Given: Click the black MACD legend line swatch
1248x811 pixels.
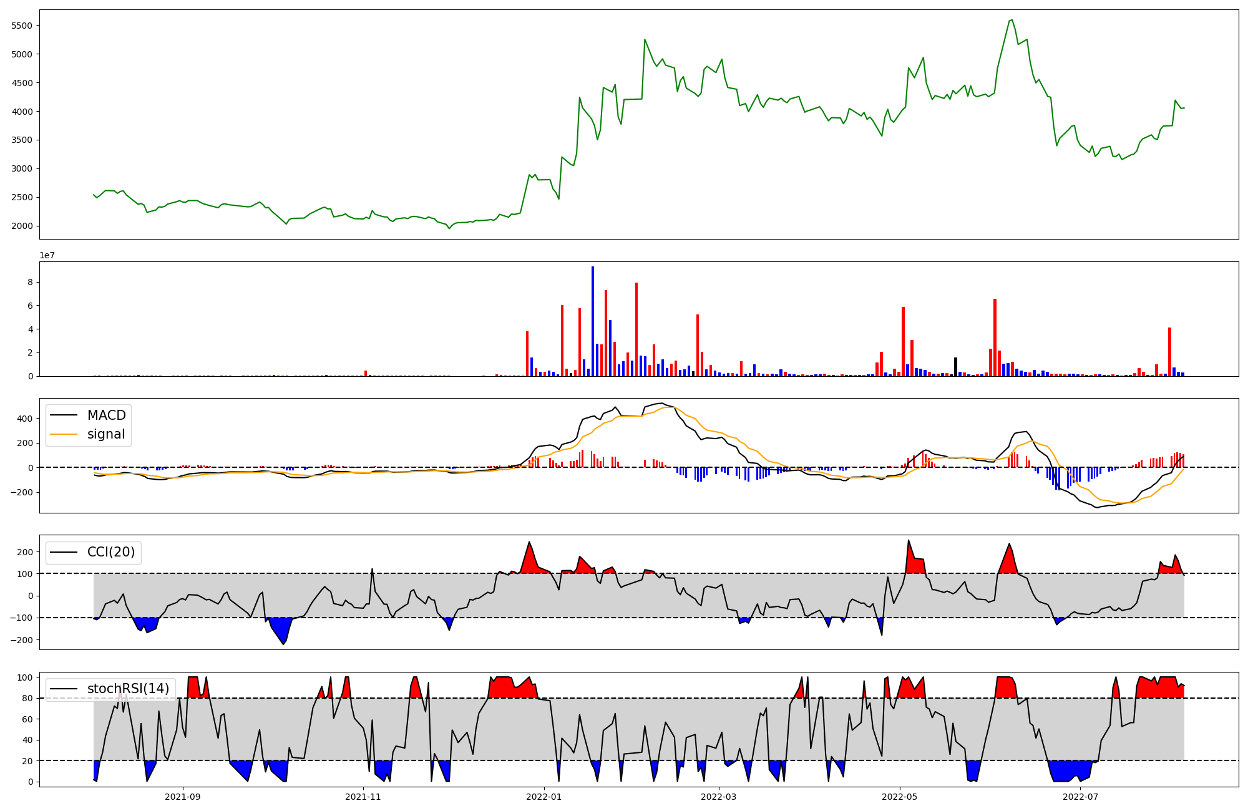Looking at the screenshot, I should click(x=64, y=415).
